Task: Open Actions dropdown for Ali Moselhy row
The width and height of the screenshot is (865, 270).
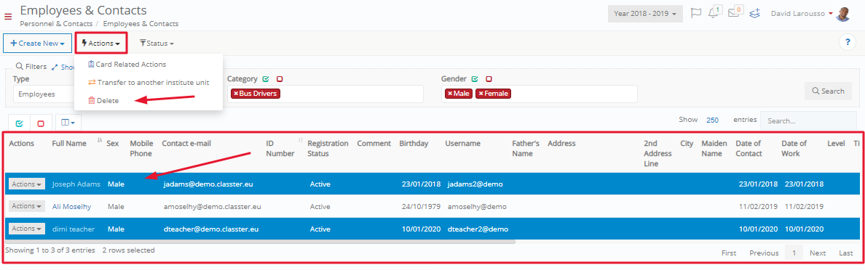Action: 26,206
